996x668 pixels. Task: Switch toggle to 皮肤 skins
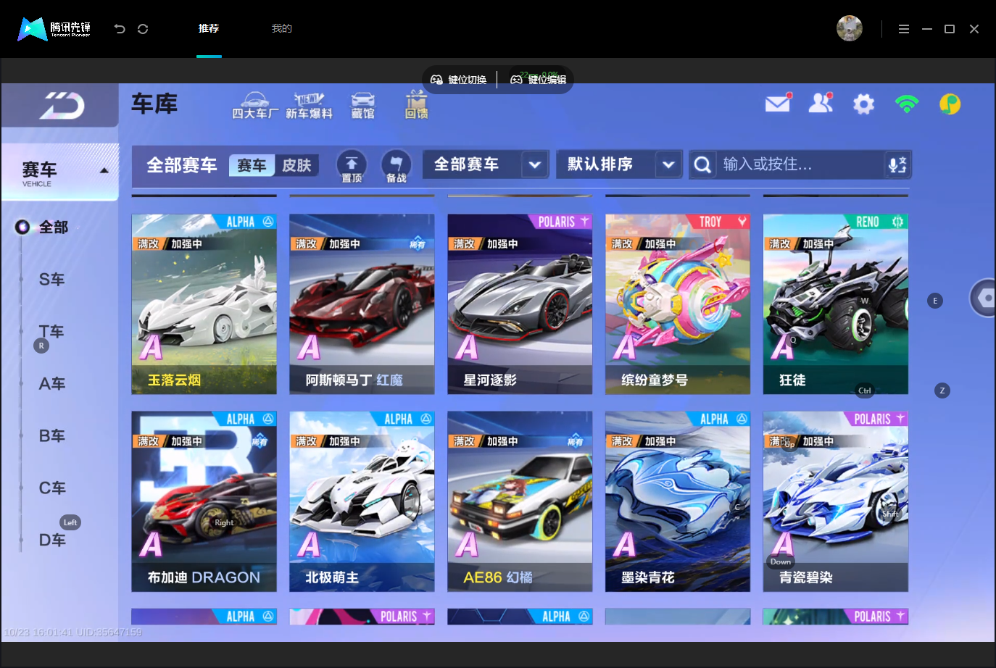pos(296,166)
